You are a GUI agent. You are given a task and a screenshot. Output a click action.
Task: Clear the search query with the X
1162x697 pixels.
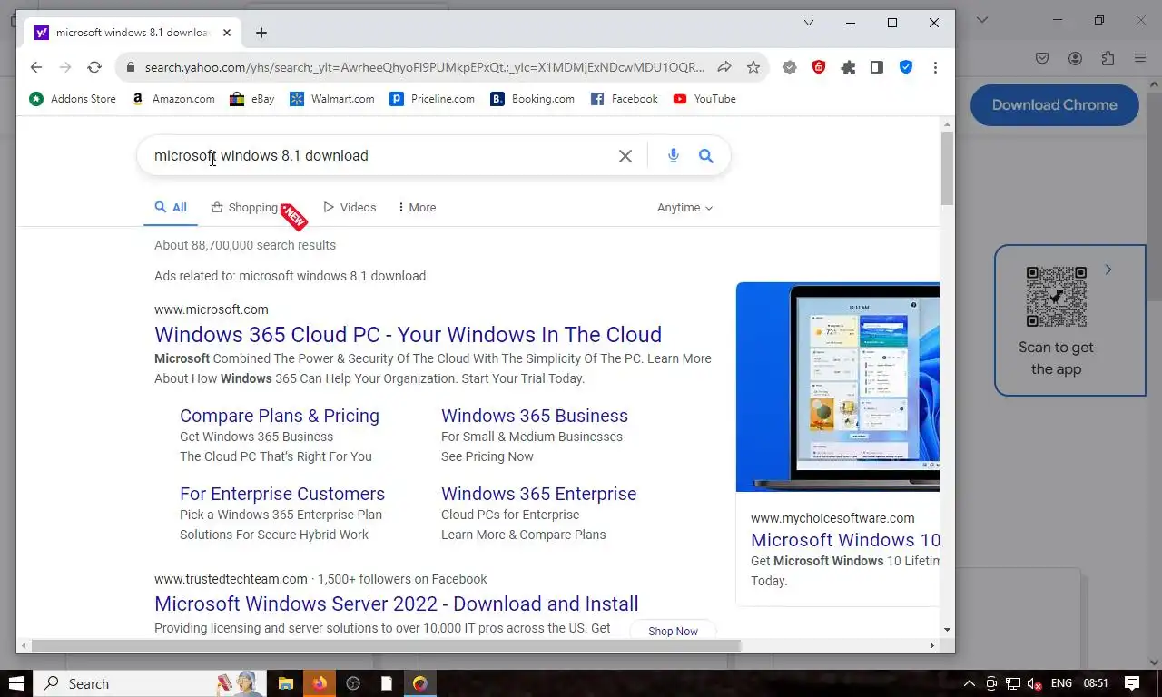(625, 156)
